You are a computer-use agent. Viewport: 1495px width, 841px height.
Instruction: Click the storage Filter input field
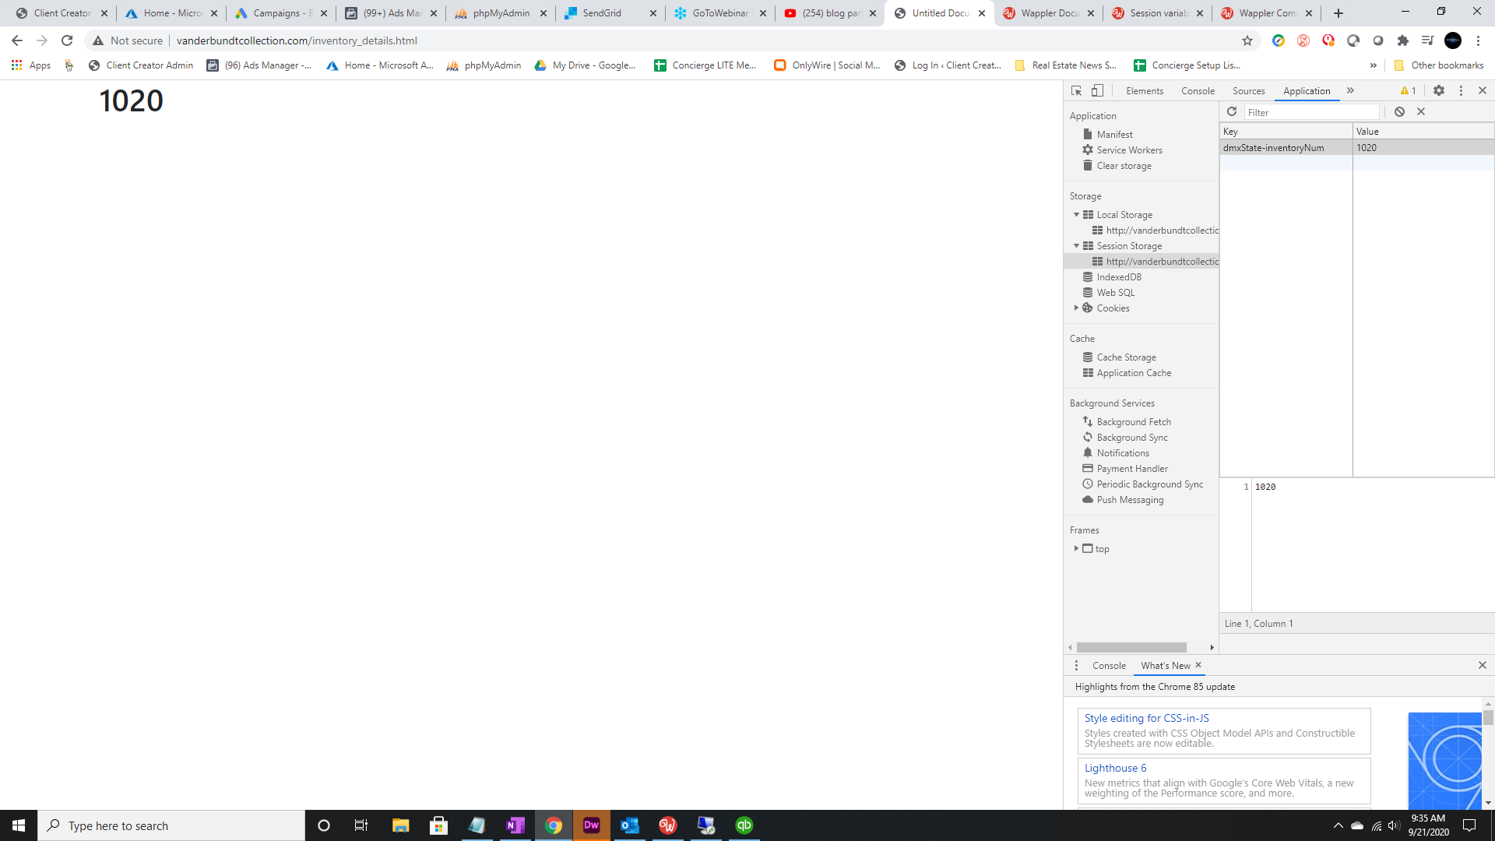1311,112
